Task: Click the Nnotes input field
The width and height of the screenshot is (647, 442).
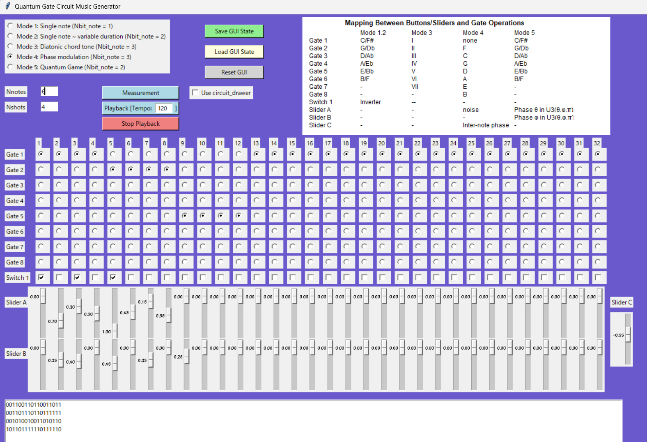Action: (49, 91)
